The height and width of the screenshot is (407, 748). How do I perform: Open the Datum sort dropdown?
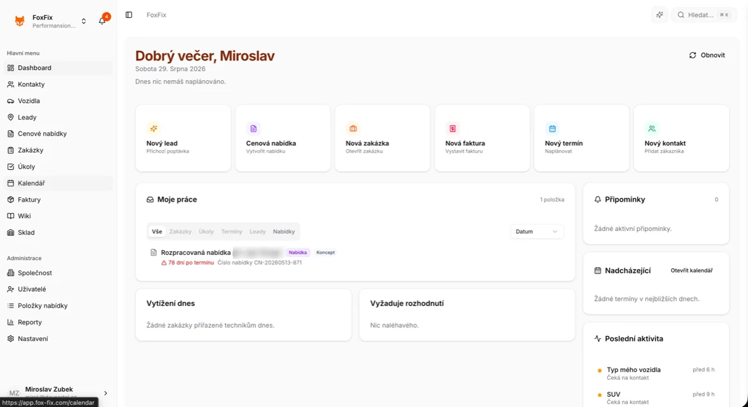coord(537,231)
